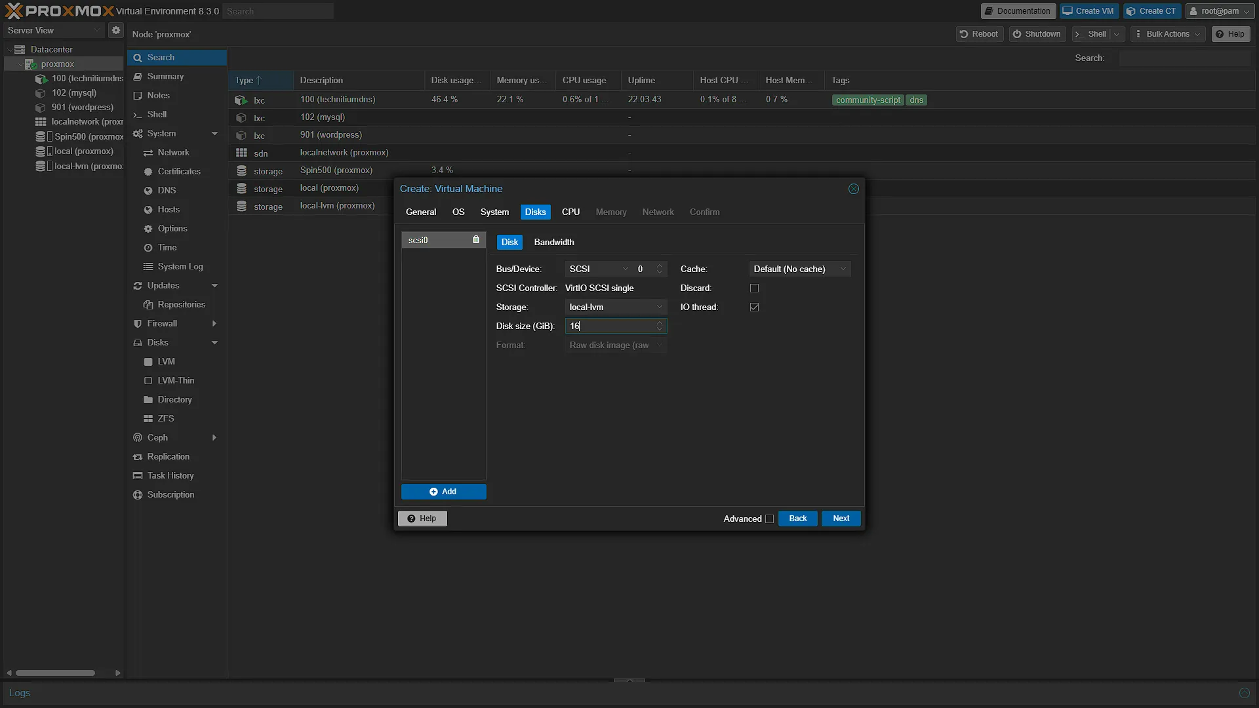Click the Next button
Image resolution: width=1259 pixels, height=708 pixels.
[841, 519]
